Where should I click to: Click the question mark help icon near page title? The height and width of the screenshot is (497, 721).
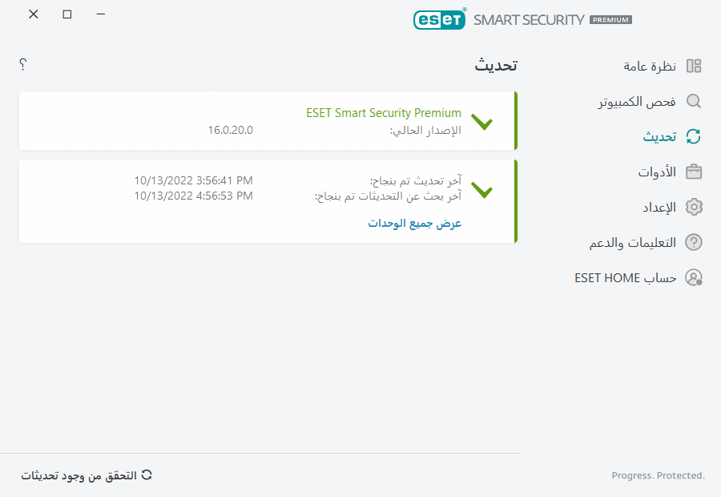click(23, 64)
